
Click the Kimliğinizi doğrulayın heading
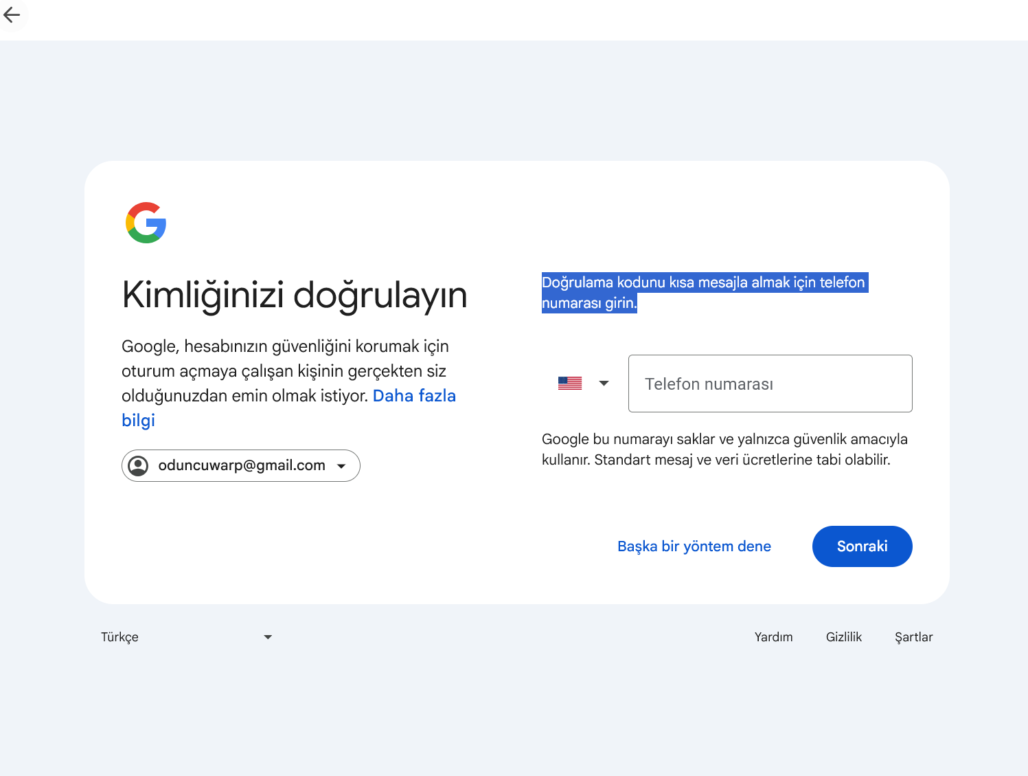click(x=295, y=296)
